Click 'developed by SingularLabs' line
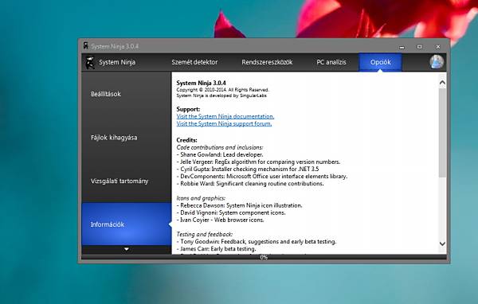478x304 pixels. click(221, 95)
